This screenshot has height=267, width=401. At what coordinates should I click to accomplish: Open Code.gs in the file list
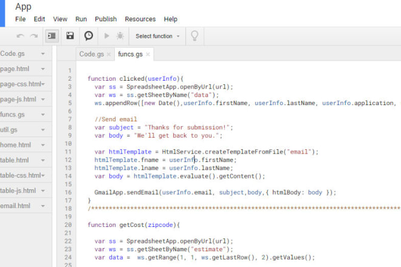(12, 53)
